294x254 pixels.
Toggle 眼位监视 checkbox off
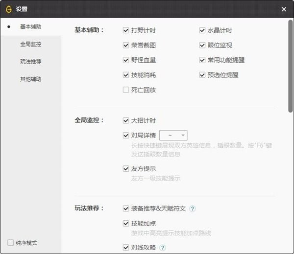[202, 46]
